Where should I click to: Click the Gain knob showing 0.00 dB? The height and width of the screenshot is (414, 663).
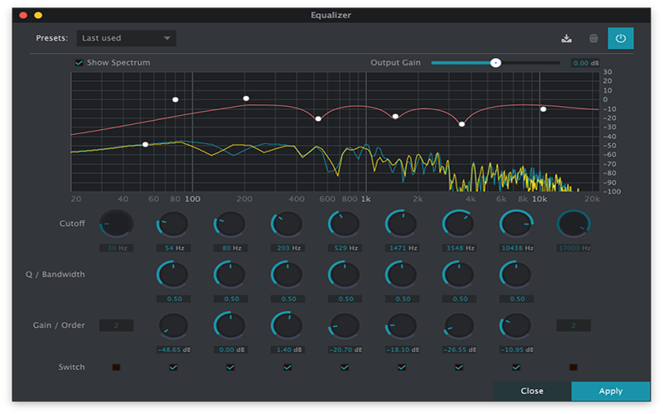(230, 325)
